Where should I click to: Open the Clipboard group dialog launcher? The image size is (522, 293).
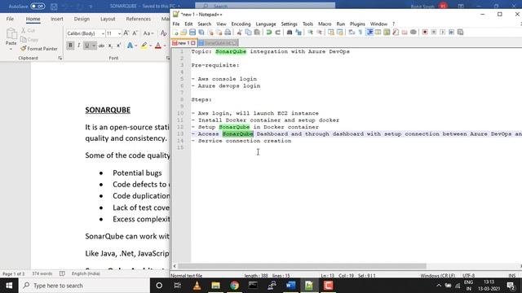pos(60,58)
